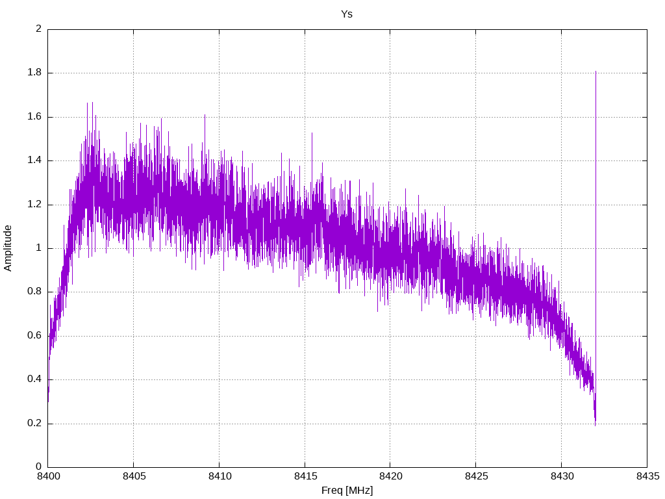Click the y-axis tick label 2
This screenshot has height=499, width=665.
point(38,29)
